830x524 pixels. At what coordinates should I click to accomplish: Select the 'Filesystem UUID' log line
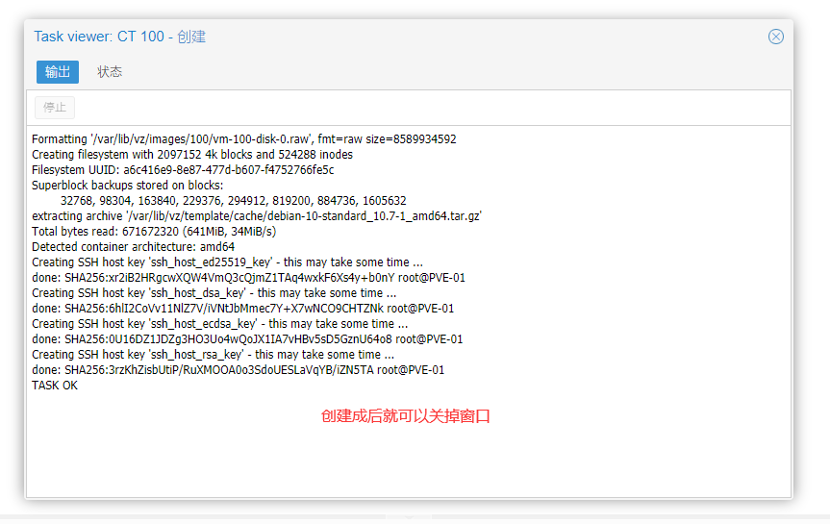click(183, 170)
